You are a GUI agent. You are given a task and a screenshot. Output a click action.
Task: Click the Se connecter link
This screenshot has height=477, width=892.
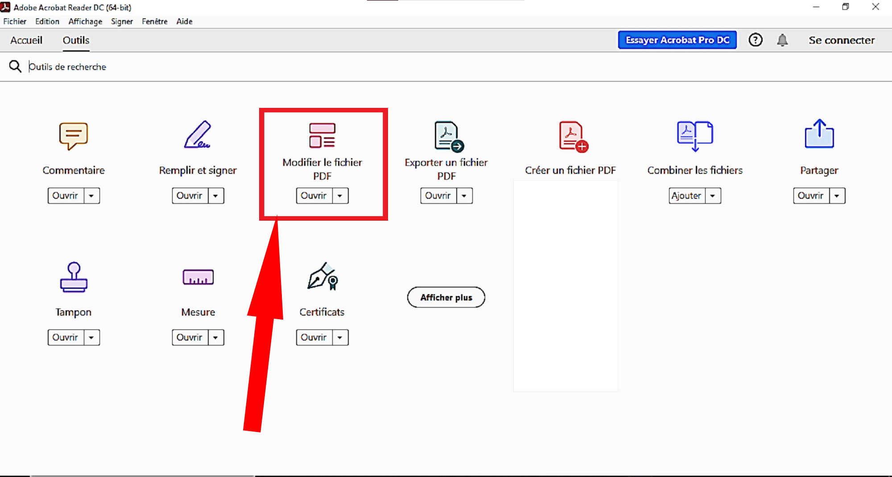842,40
